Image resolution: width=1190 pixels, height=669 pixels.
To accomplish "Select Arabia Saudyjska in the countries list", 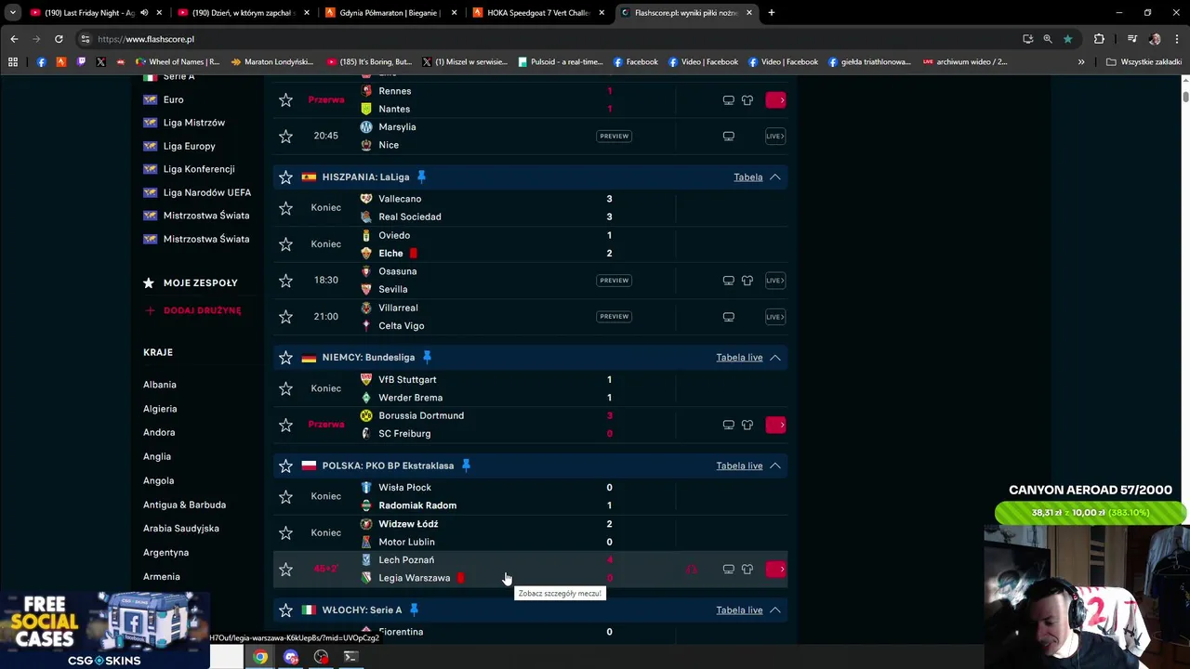I will tap(181, 528).
